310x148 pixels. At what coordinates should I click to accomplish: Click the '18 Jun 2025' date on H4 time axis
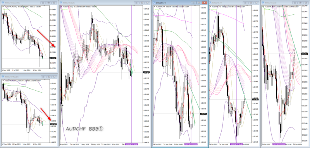click(x=157, y=144)
